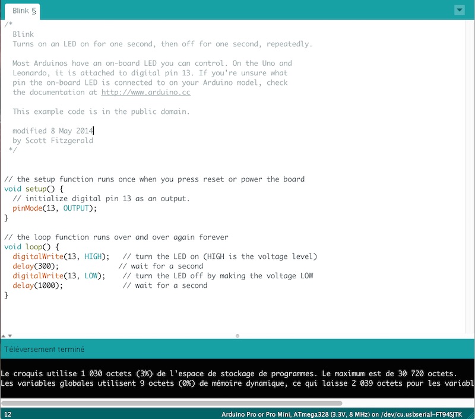Click the console horizontal scrollbar

[172, 403]
